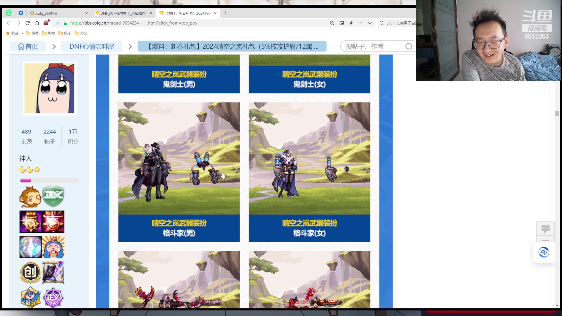562x316 pixels.
Task: Click the 360 browser logo
Action: tap(9, 13)
